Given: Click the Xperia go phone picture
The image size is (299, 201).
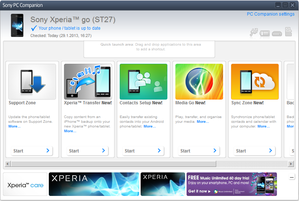Looking at the screenshot, I should [x=17, y=25].
